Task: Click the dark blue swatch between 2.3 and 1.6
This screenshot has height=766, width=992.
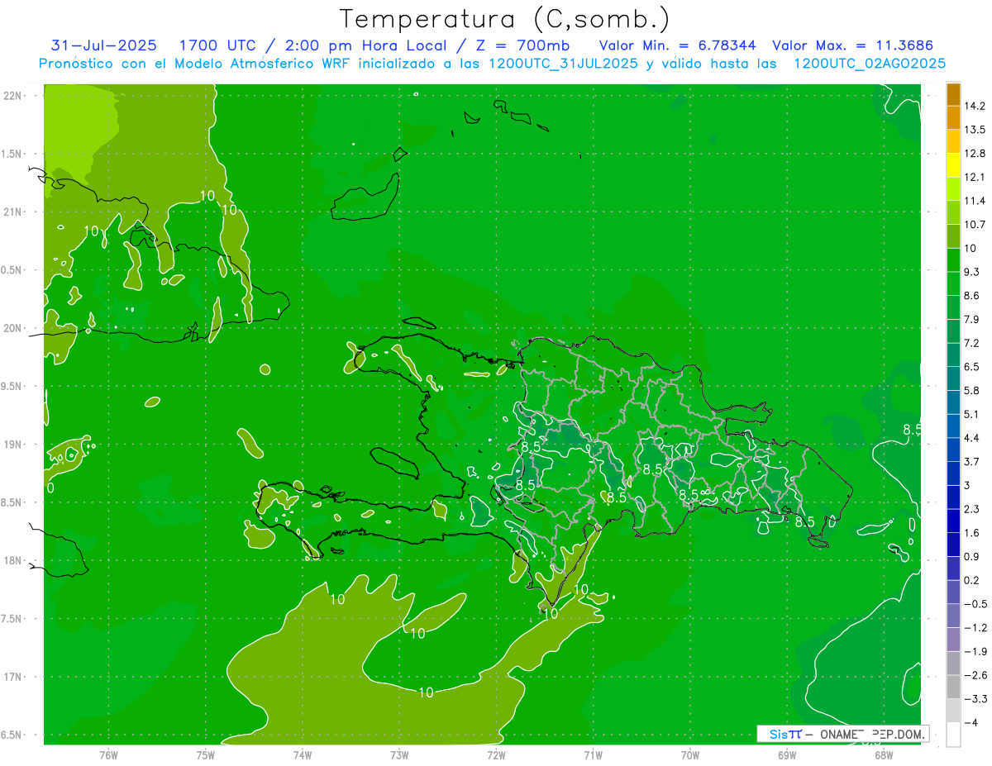Action: pyautogui.click(x=953, y=521)
